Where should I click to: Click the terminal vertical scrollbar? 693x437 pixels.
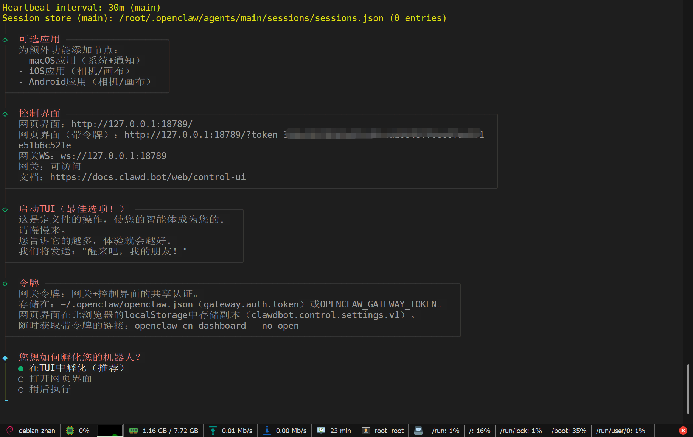click(688, 389)
